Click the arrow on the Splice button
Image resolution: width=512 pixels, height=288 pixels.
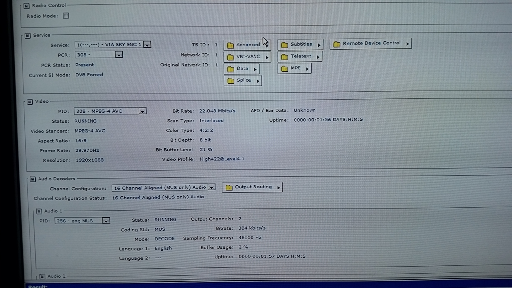point(258,81)
